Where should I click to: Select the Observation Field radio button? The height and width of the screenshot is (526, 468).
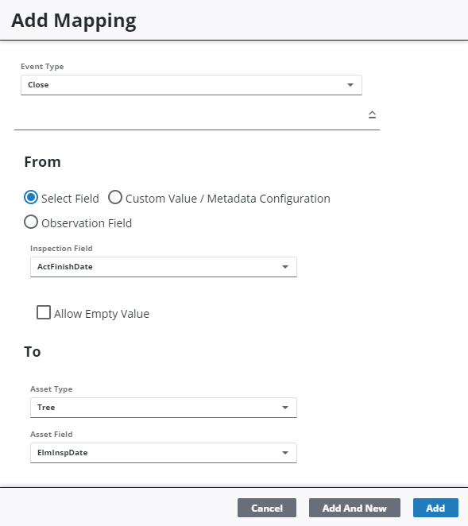[x=31, y=222]
